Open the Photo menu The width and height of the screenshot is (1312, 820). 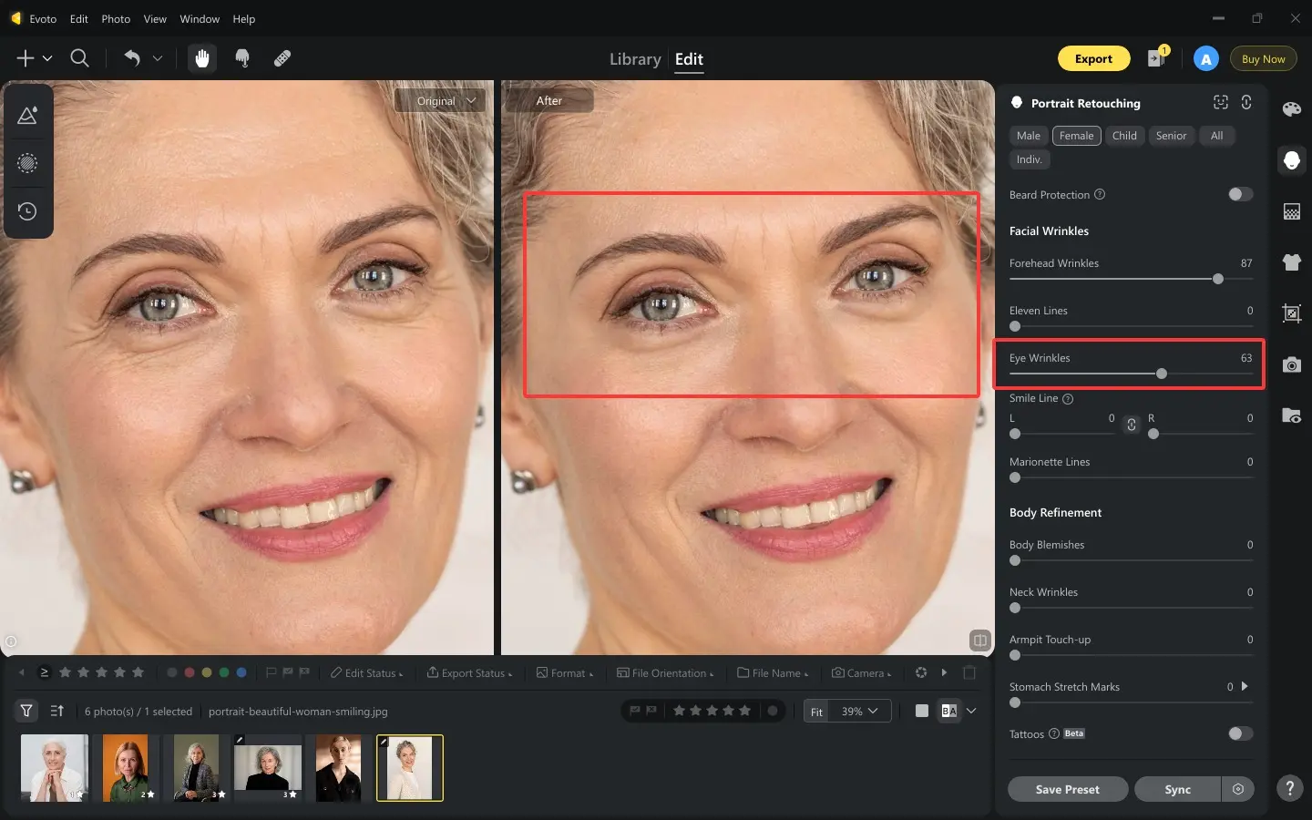pos(116,18)
